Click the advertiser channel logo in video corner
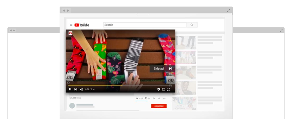The image size is (292, 119). [x=70, y=33]
